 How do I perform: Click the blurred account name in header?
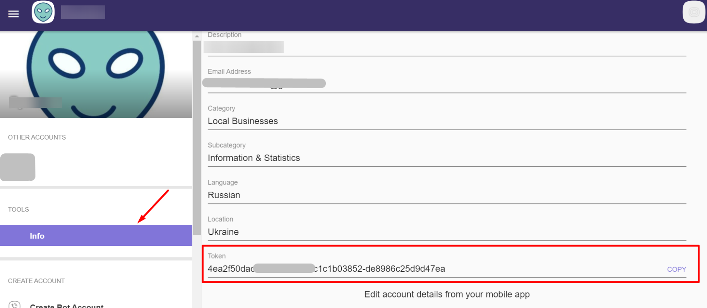pyautogui.click(x=83, y=12)
